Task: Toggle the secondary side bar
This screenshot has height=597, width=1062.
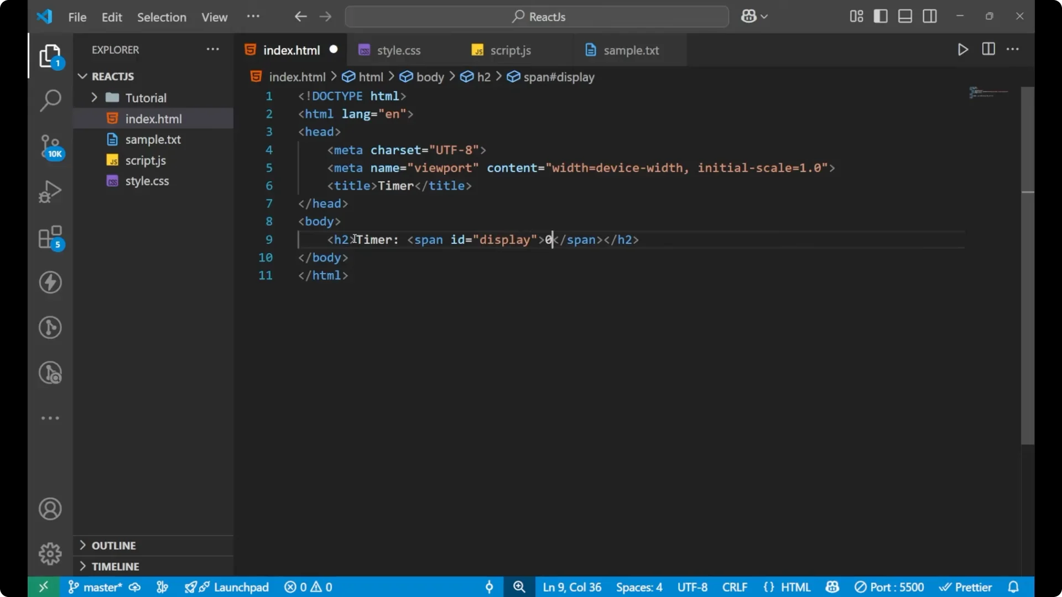Action: click(930, 16)
